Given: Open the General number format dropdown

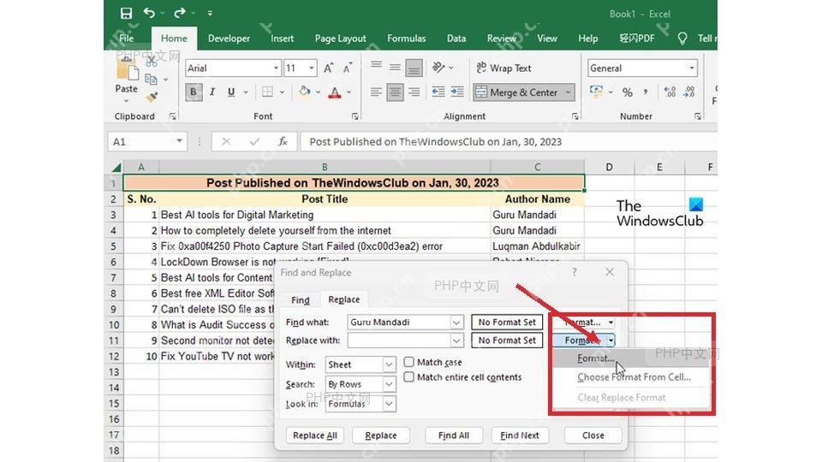Looking at the screenshot, I should tap(692, 68).
